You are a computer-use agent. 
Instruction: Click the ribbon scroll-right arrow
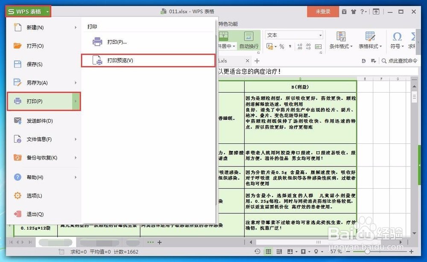(418, 42)
